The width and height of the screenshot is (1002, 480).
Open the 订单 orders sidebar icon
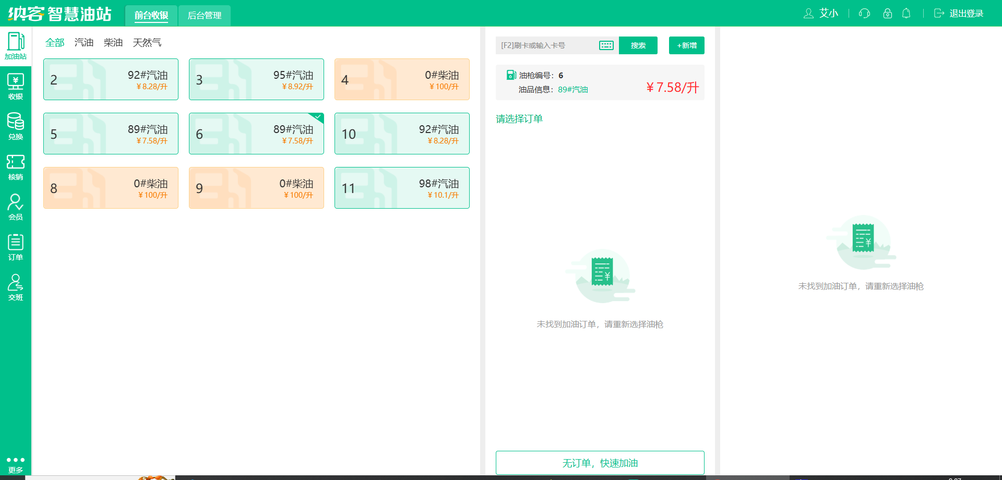coord(16,247)
